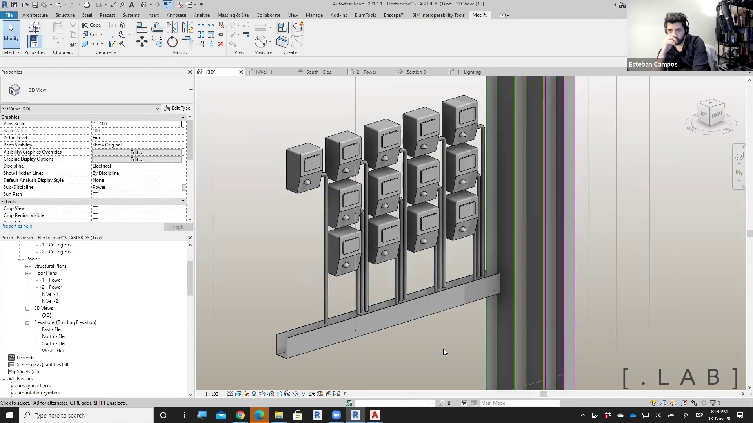Check the Crop View checkbox
The image size is (753, 423).
(95, 209)
